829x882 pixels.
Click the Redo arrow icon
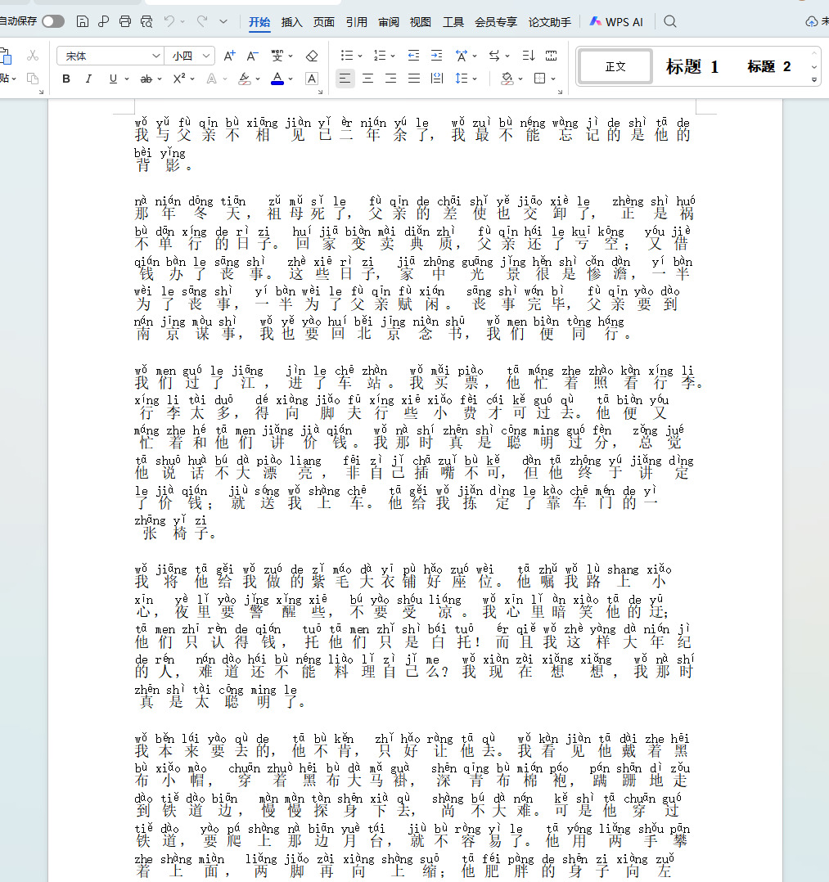coord(201,21)
